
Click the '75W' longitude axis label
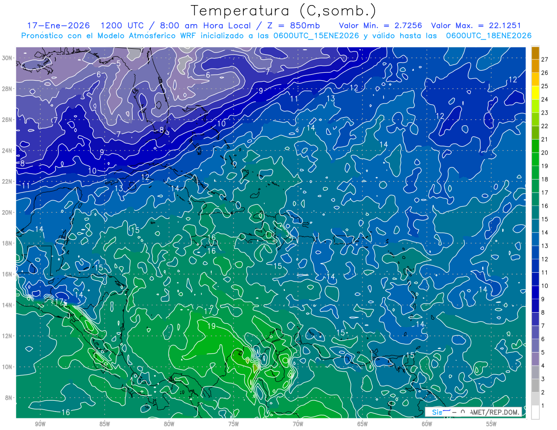coord(233,424)
